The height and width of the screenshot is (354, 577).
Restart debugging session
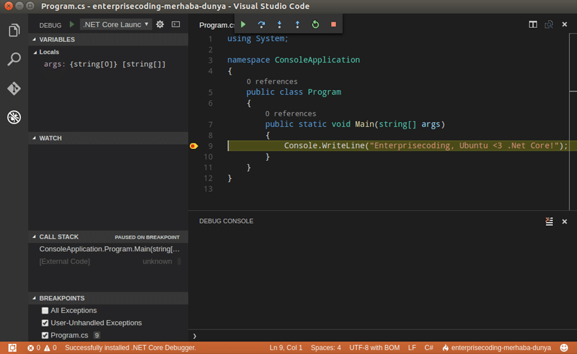pyautogui.click(x=315, y=25)
